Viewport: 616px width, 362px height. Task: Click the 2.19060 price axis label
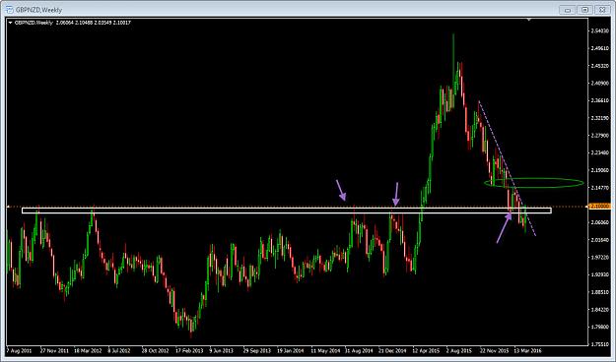pos(599,170)
